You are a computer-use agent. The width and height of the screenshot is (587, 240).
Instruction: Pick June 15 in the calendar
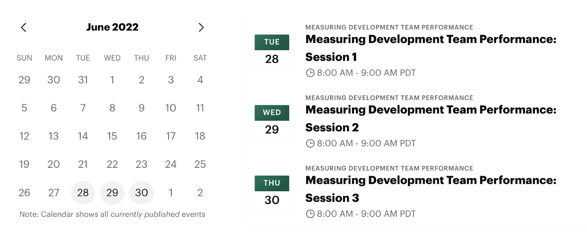coord(112,136)
